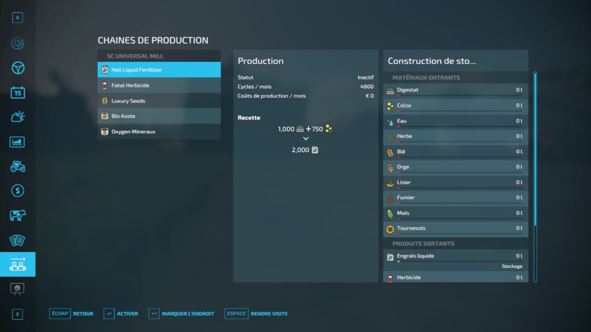The image size is (591, 332).
Task: Click the Eau water drop icon
Action: [390, 122]
